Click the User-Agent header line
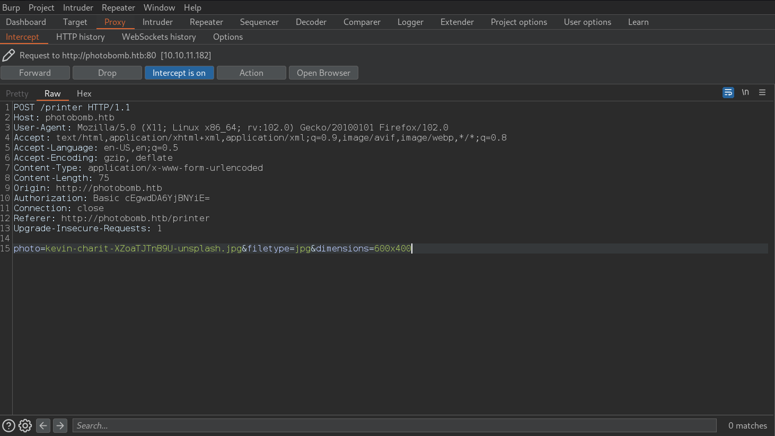The width and height of the screenshot is (775, 436). tap(231, 127)
